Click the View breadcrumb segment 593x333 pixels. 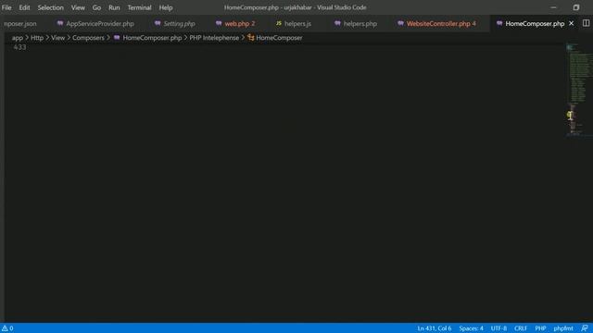click(x=57, y=38)
